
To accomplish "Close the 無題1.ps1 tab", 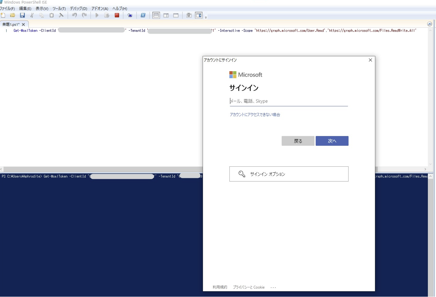I will click(24, 24).
